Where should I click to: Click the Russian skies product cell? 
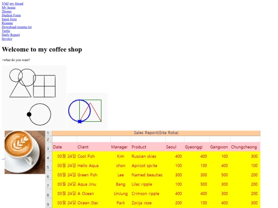(x=144, y=156)
